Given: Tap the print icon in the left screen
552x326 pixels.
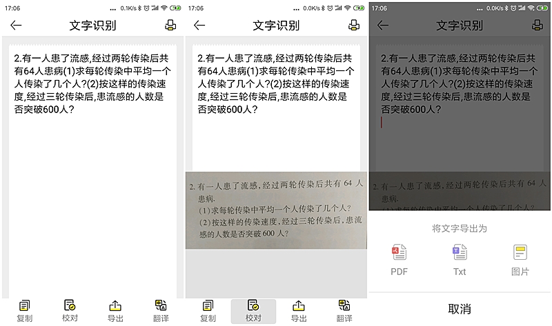Looking at the screenshot, I should click(170, 25).
